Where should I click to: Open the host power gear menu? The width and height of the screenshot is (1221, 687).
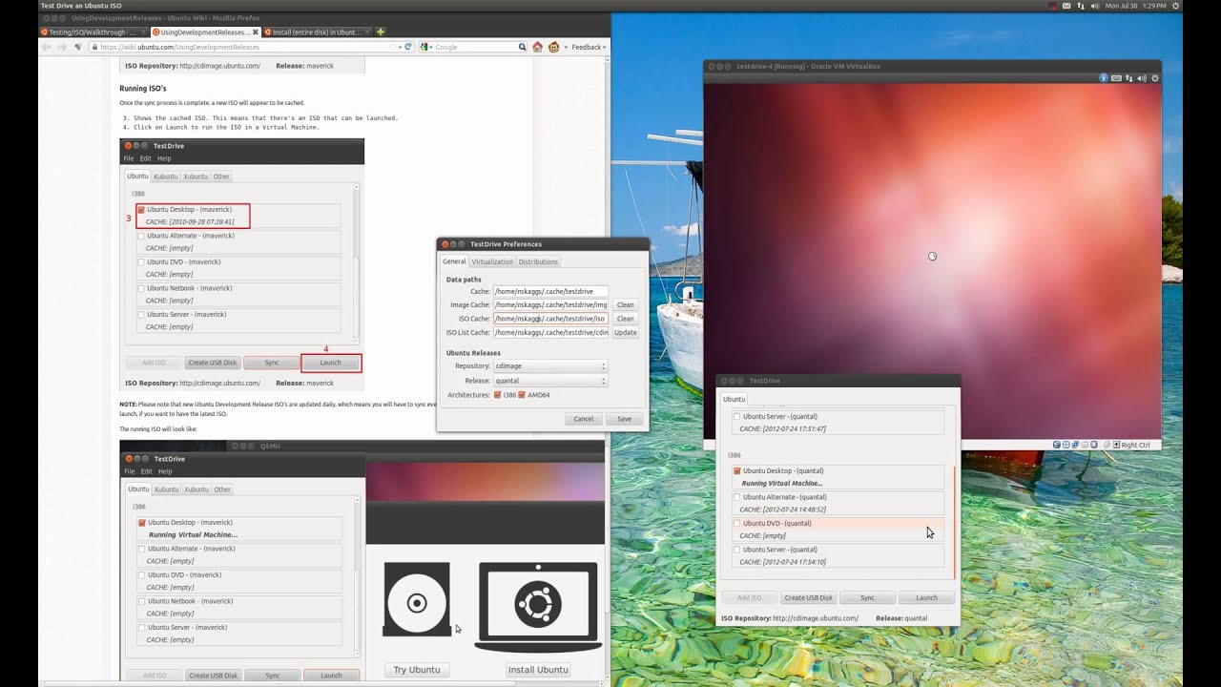[x=1175, y=6]
